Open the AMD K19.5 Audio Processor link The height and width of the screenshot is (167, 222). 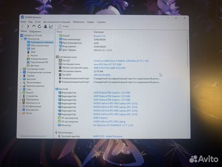[x=108, y=136]
